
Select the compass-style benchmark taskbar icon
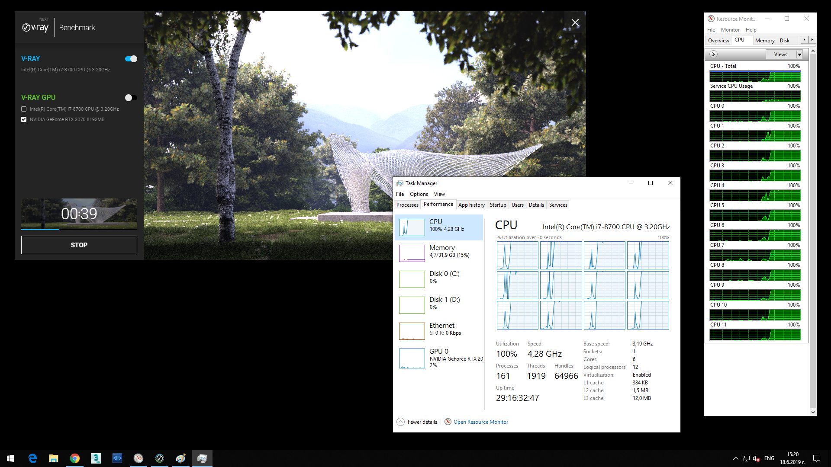[138, 458]
